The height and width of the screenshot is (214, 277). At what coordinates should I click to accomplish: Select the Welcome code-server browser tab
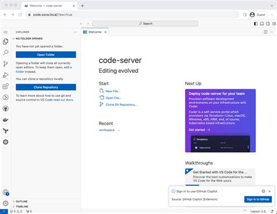[x=49, y=6]
